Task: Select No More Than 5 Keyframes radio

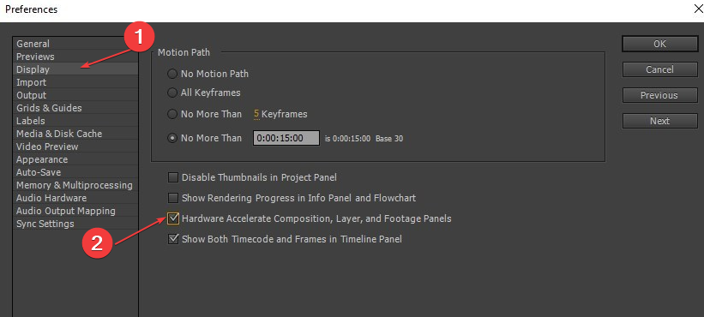Action: click(x=172, y=114)
